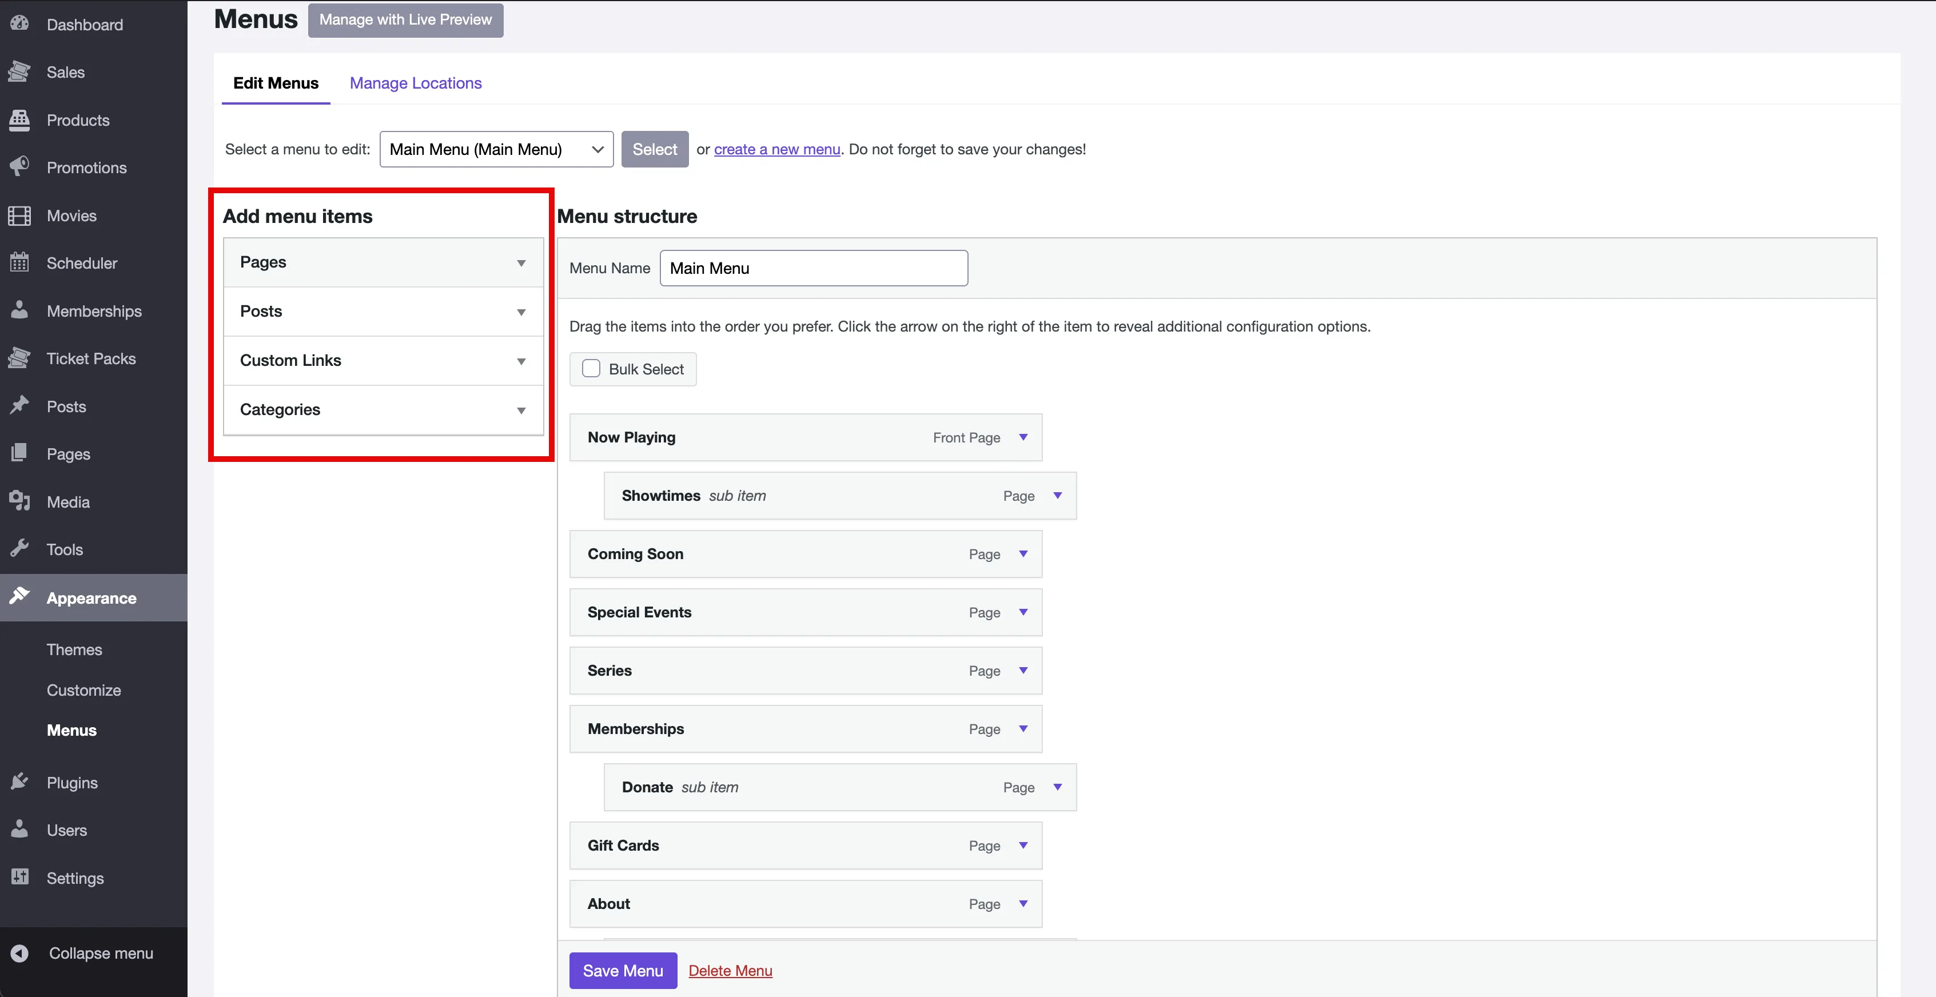
Task: Click the Movies film strip icon
Action: click(x=19, y=216)
